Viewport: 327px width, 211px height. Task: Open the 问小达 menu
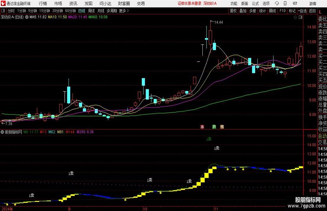pyautogui.click(x=105, y=3)
